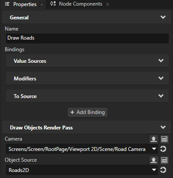The image size is (173, 178).
Task: Click the Bindings label
Action: [15, 49]
